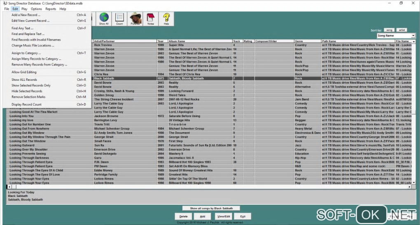Close the open Edit menu
This screenshot has width=420, height=225.
click(x=15, y=9)
